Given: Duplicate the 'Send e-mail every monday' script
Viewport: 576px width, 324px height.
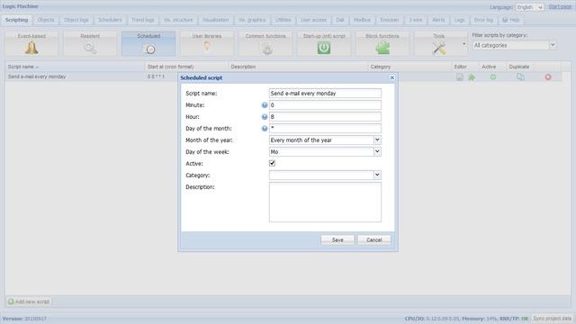Looking at the screenshot, I should [520, 76].
